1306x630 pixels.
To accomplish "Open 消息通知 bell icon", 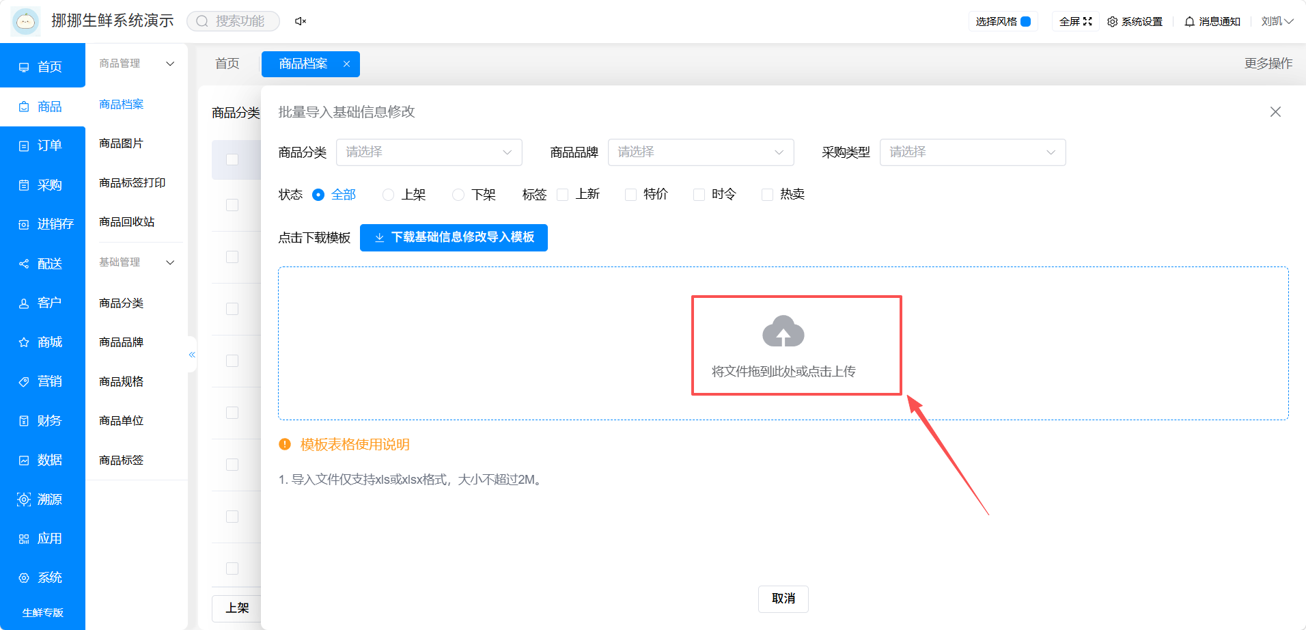I will pyautogui.click(x=1189, y=22).
